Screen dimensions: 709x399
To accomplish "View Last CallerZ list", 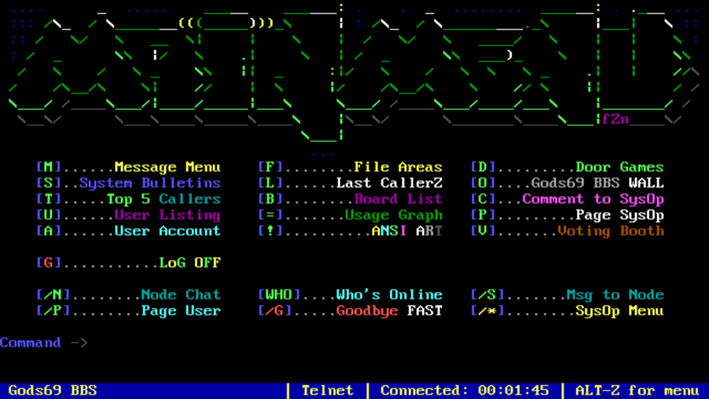I will point(388,183).
